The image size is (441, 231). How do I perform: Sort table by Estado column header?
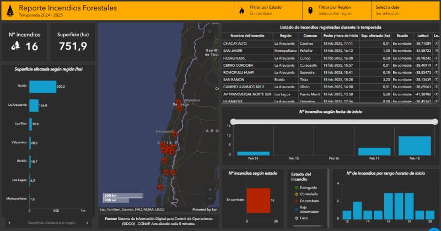[x=402, y=36]
